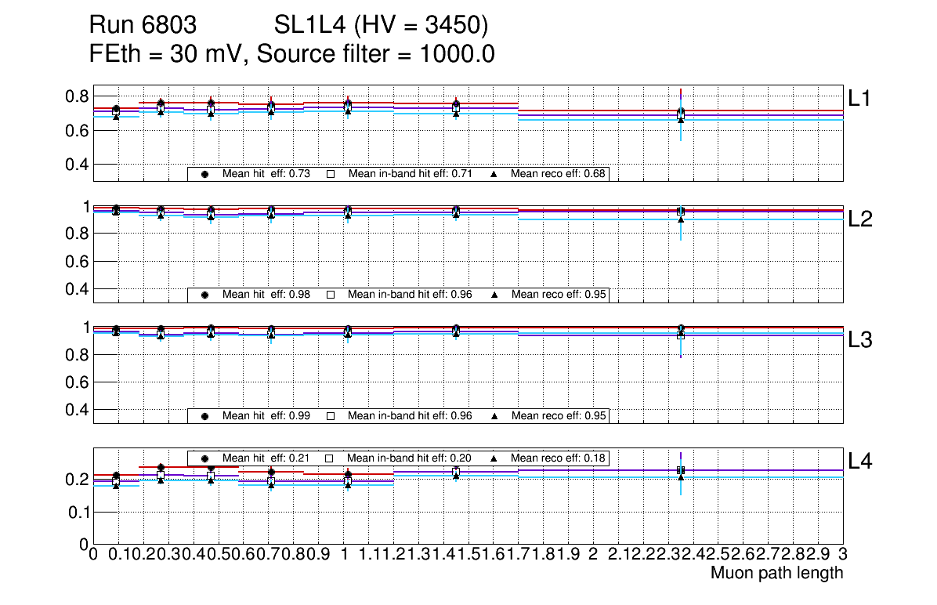The width and height of the screenshot is (937, 605).
Task: Click the 'Run 6803' title text
Action: 142,26
